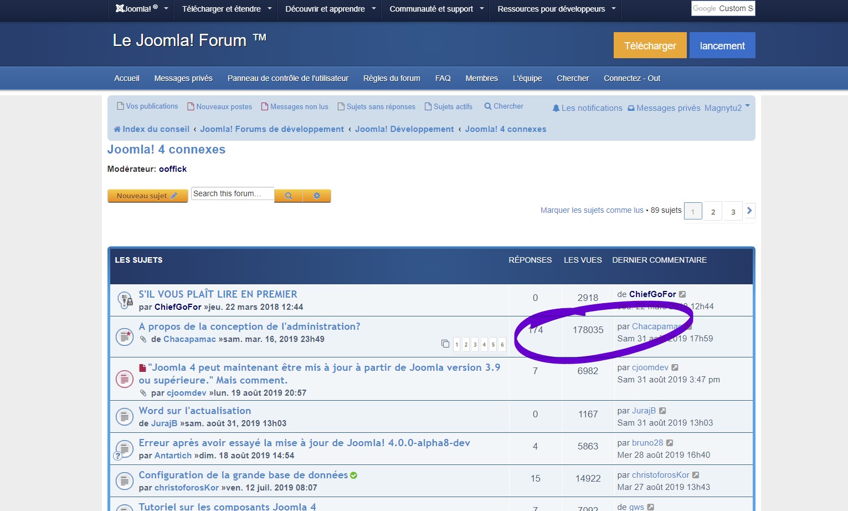This screenshot has width=848, height=511.
Task: Open the FAQ nav item
Action: click(x=443, y=78)
